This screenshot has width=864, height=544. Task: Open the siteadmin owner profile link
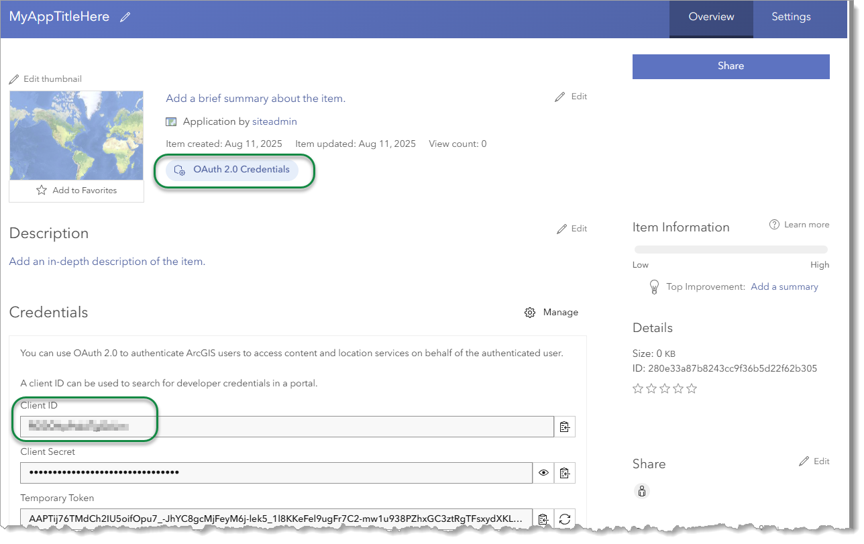274,121
